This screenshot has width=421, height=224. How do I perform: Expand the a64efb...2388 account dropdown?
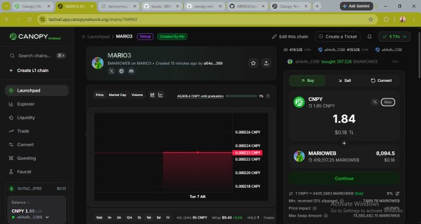click(x=47, y=217)
